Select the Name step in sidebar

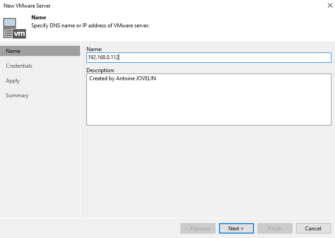(x=40, y=51)
